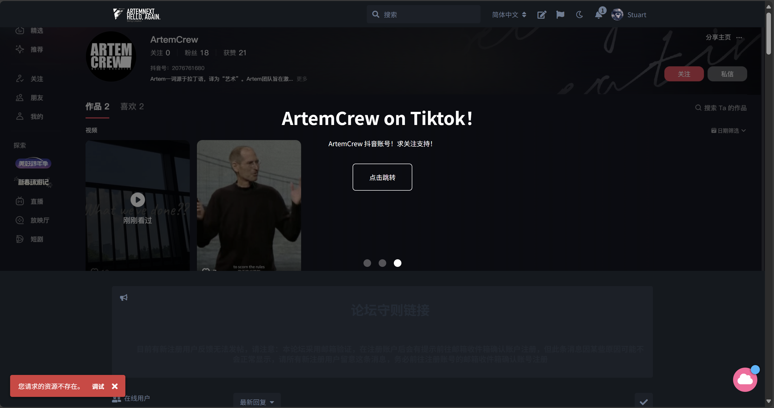The height and width of the screenshot is (408, 774).
Task: Open the compose new post icon
Action: tap(542, 15)
